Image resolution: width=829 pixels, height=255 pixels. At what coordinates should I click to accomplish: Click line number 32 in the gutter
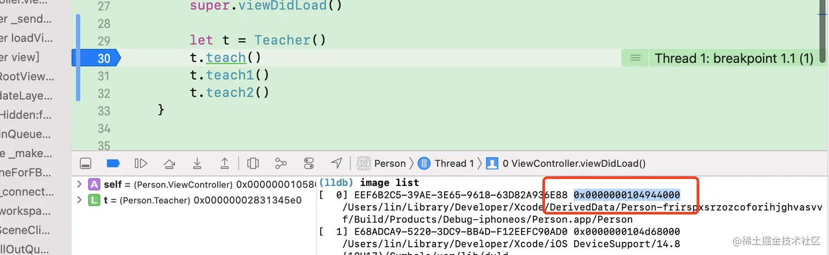(104, 93)
